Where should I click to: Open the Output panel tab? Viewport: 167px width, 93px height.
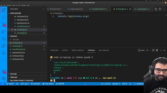65,50
